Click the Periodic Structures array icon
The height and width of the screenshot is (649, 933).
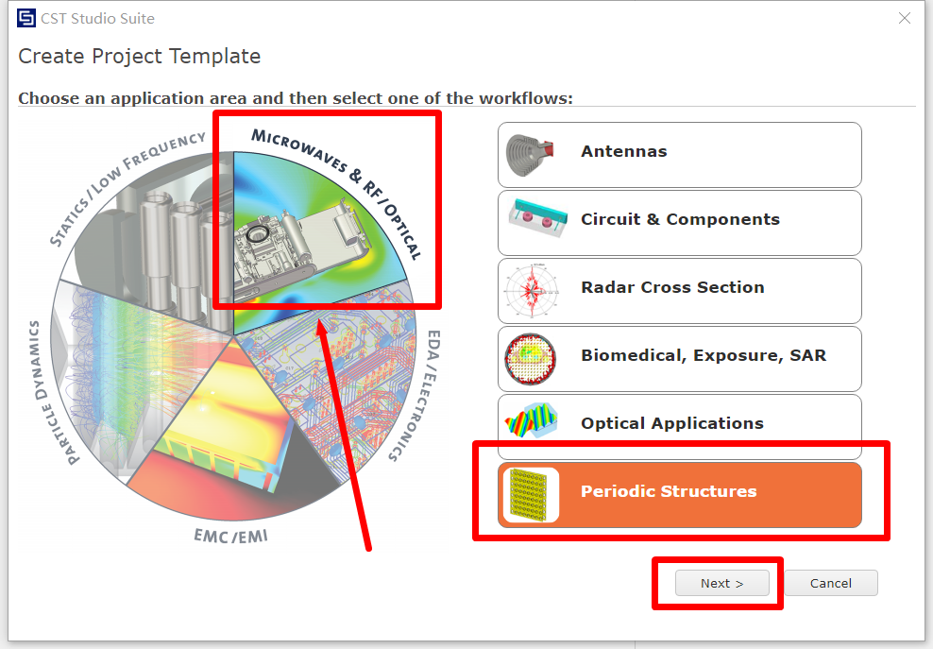(531, 494)
